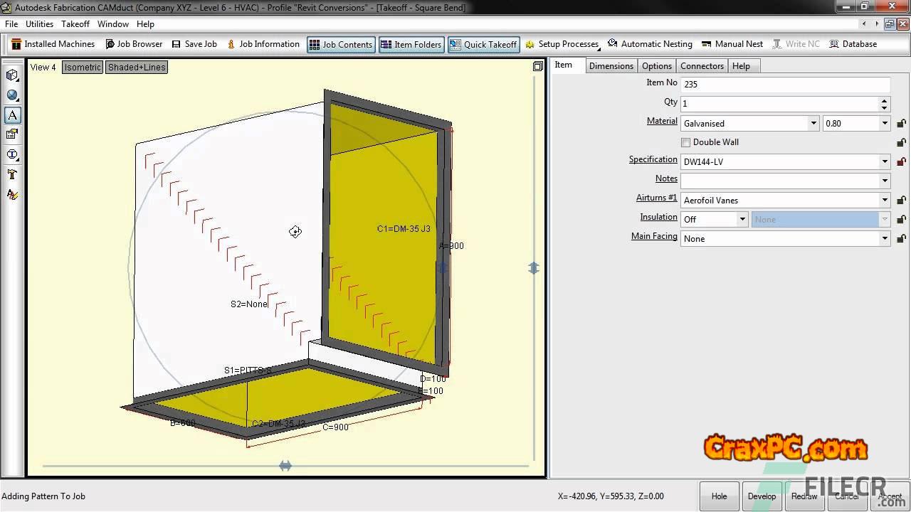Open the Takeoff menu
The image size is (911, 512).
75,24
